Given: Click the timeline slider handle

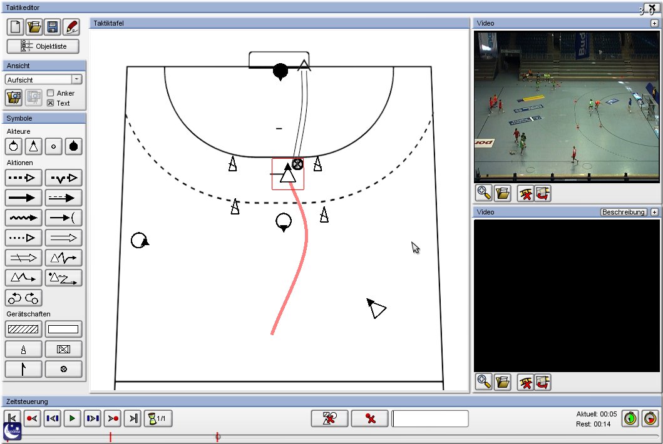Looking at the screenshot, I should point(217,436).
